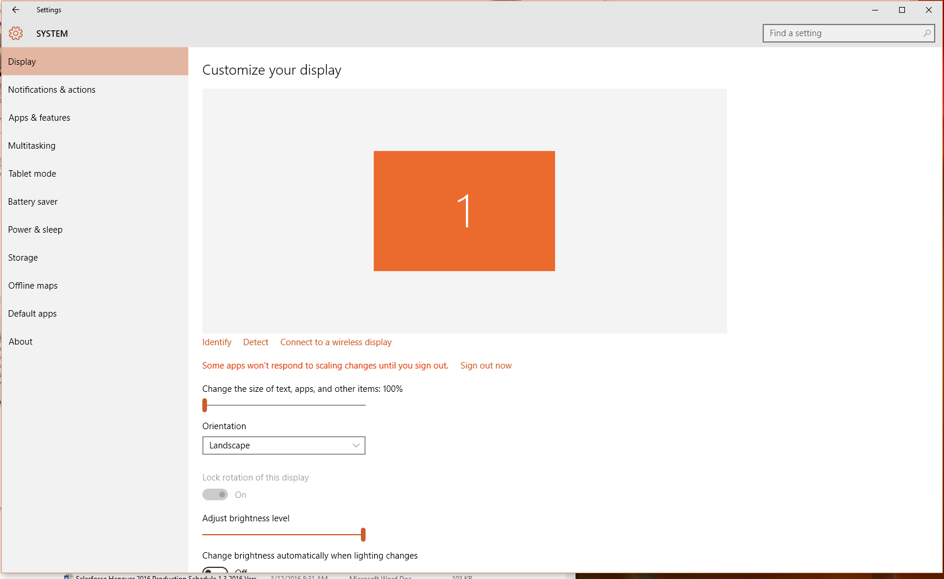Open Battery saver settings

[33, 202]
